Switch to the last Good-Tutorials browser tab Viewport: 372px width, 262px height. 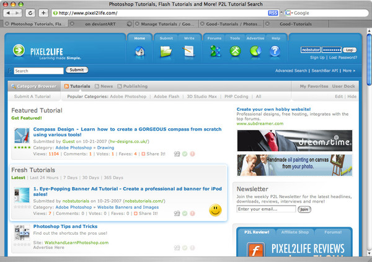296,24
